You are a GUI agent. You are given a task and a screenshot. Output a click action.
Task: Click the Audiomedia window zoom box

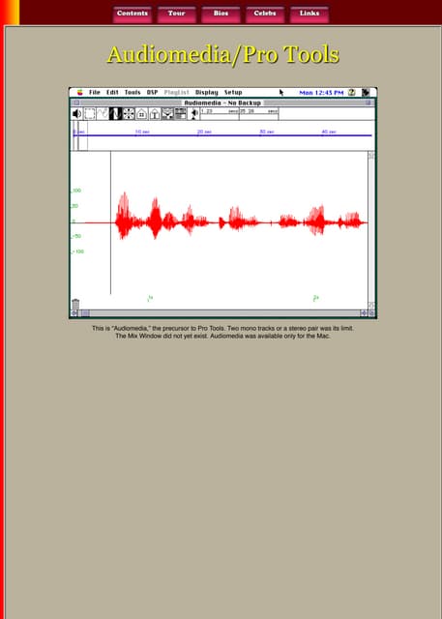pyautogui.click(x=368, y=103)
